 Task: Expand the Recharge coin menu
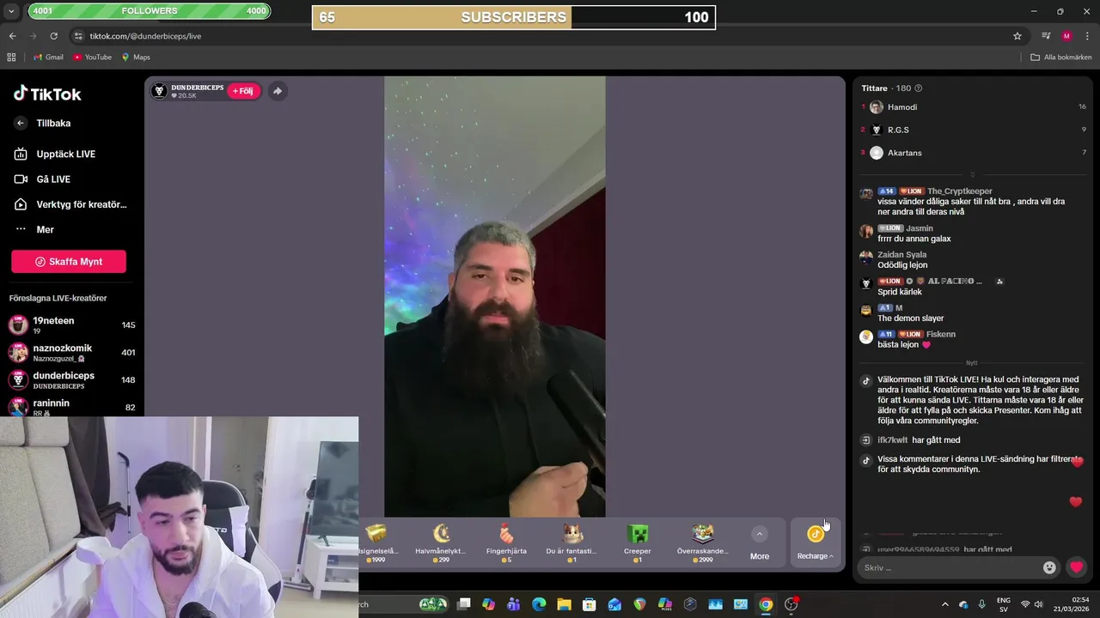click(x=815, y=542)
